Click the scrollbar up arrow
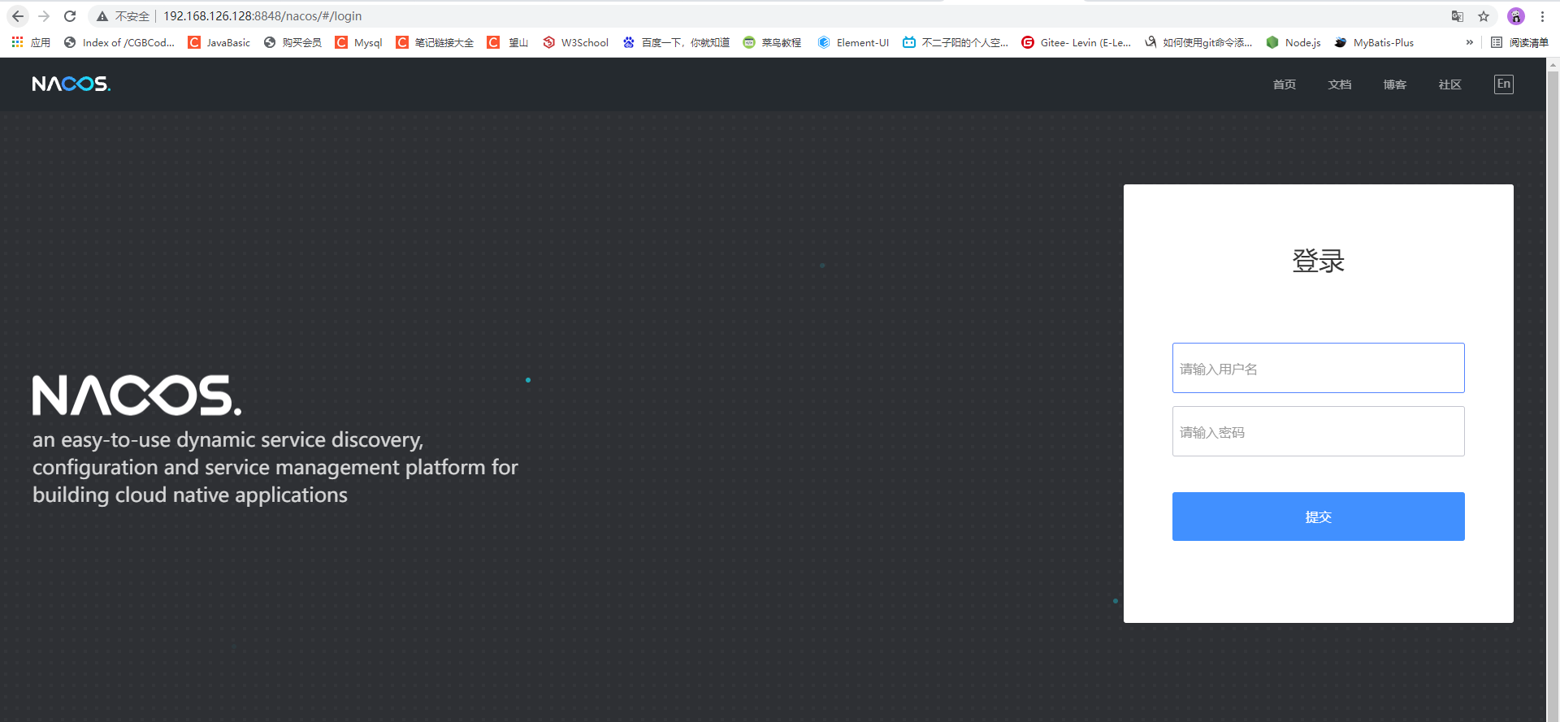The image size is (1560, 722). click(1553, 63)
